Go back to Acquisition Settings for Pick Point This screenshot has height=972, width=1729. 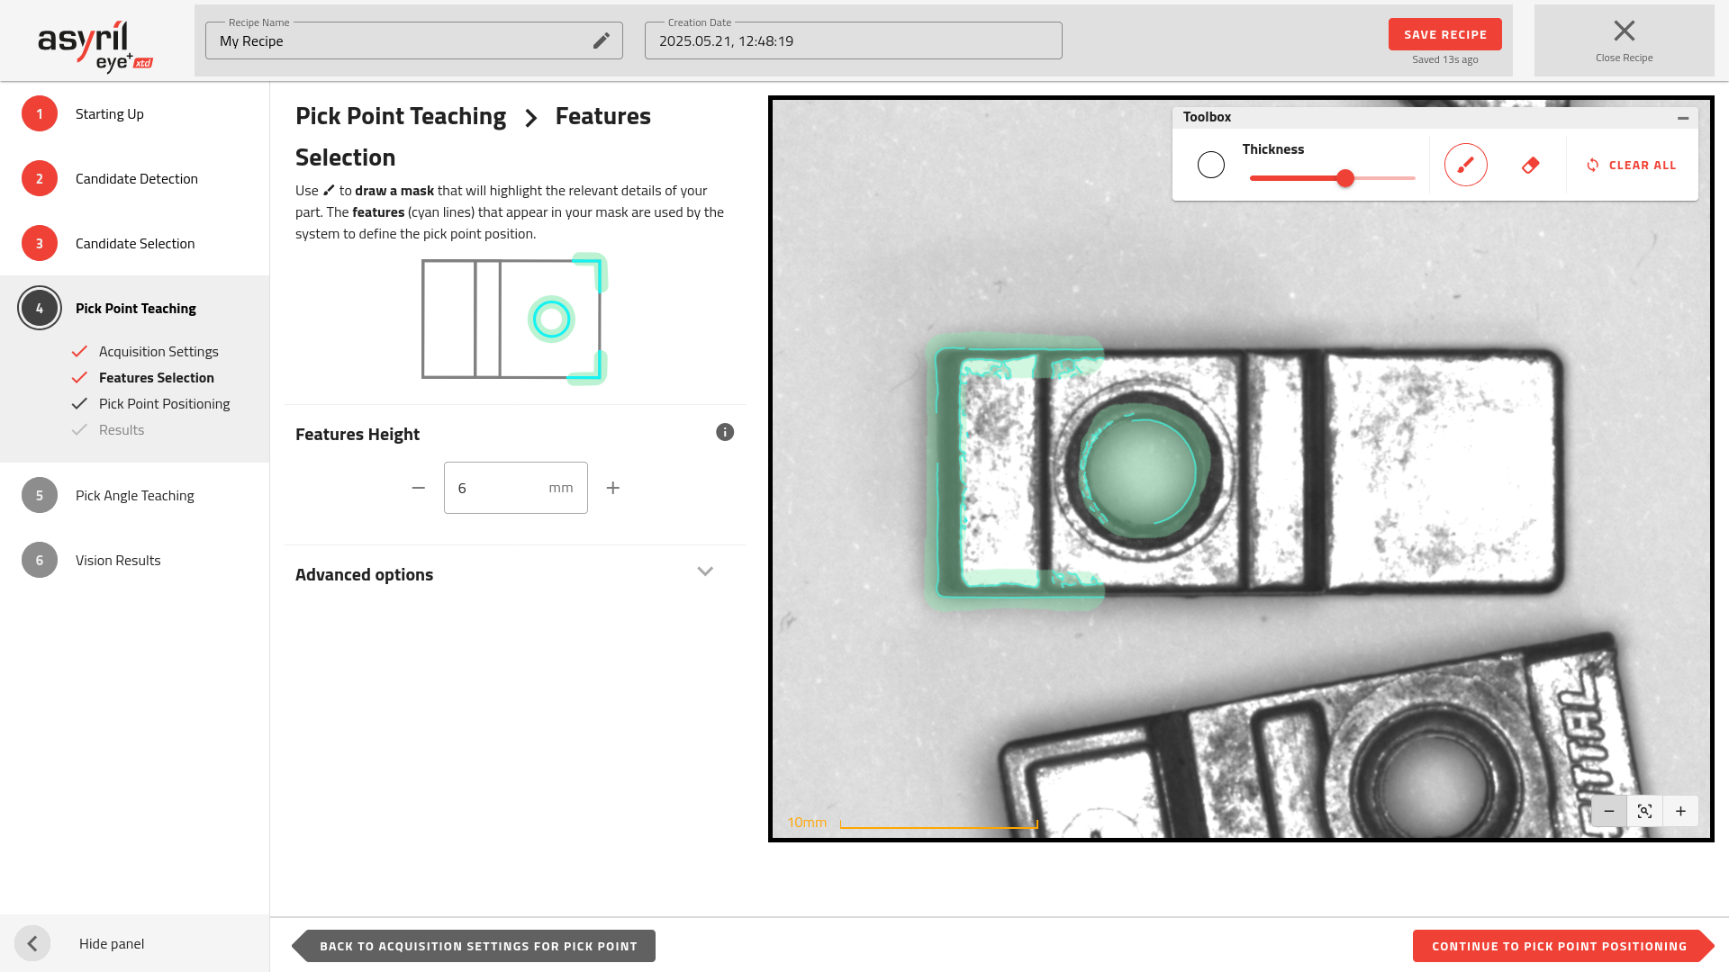click(x=474, y=946)
